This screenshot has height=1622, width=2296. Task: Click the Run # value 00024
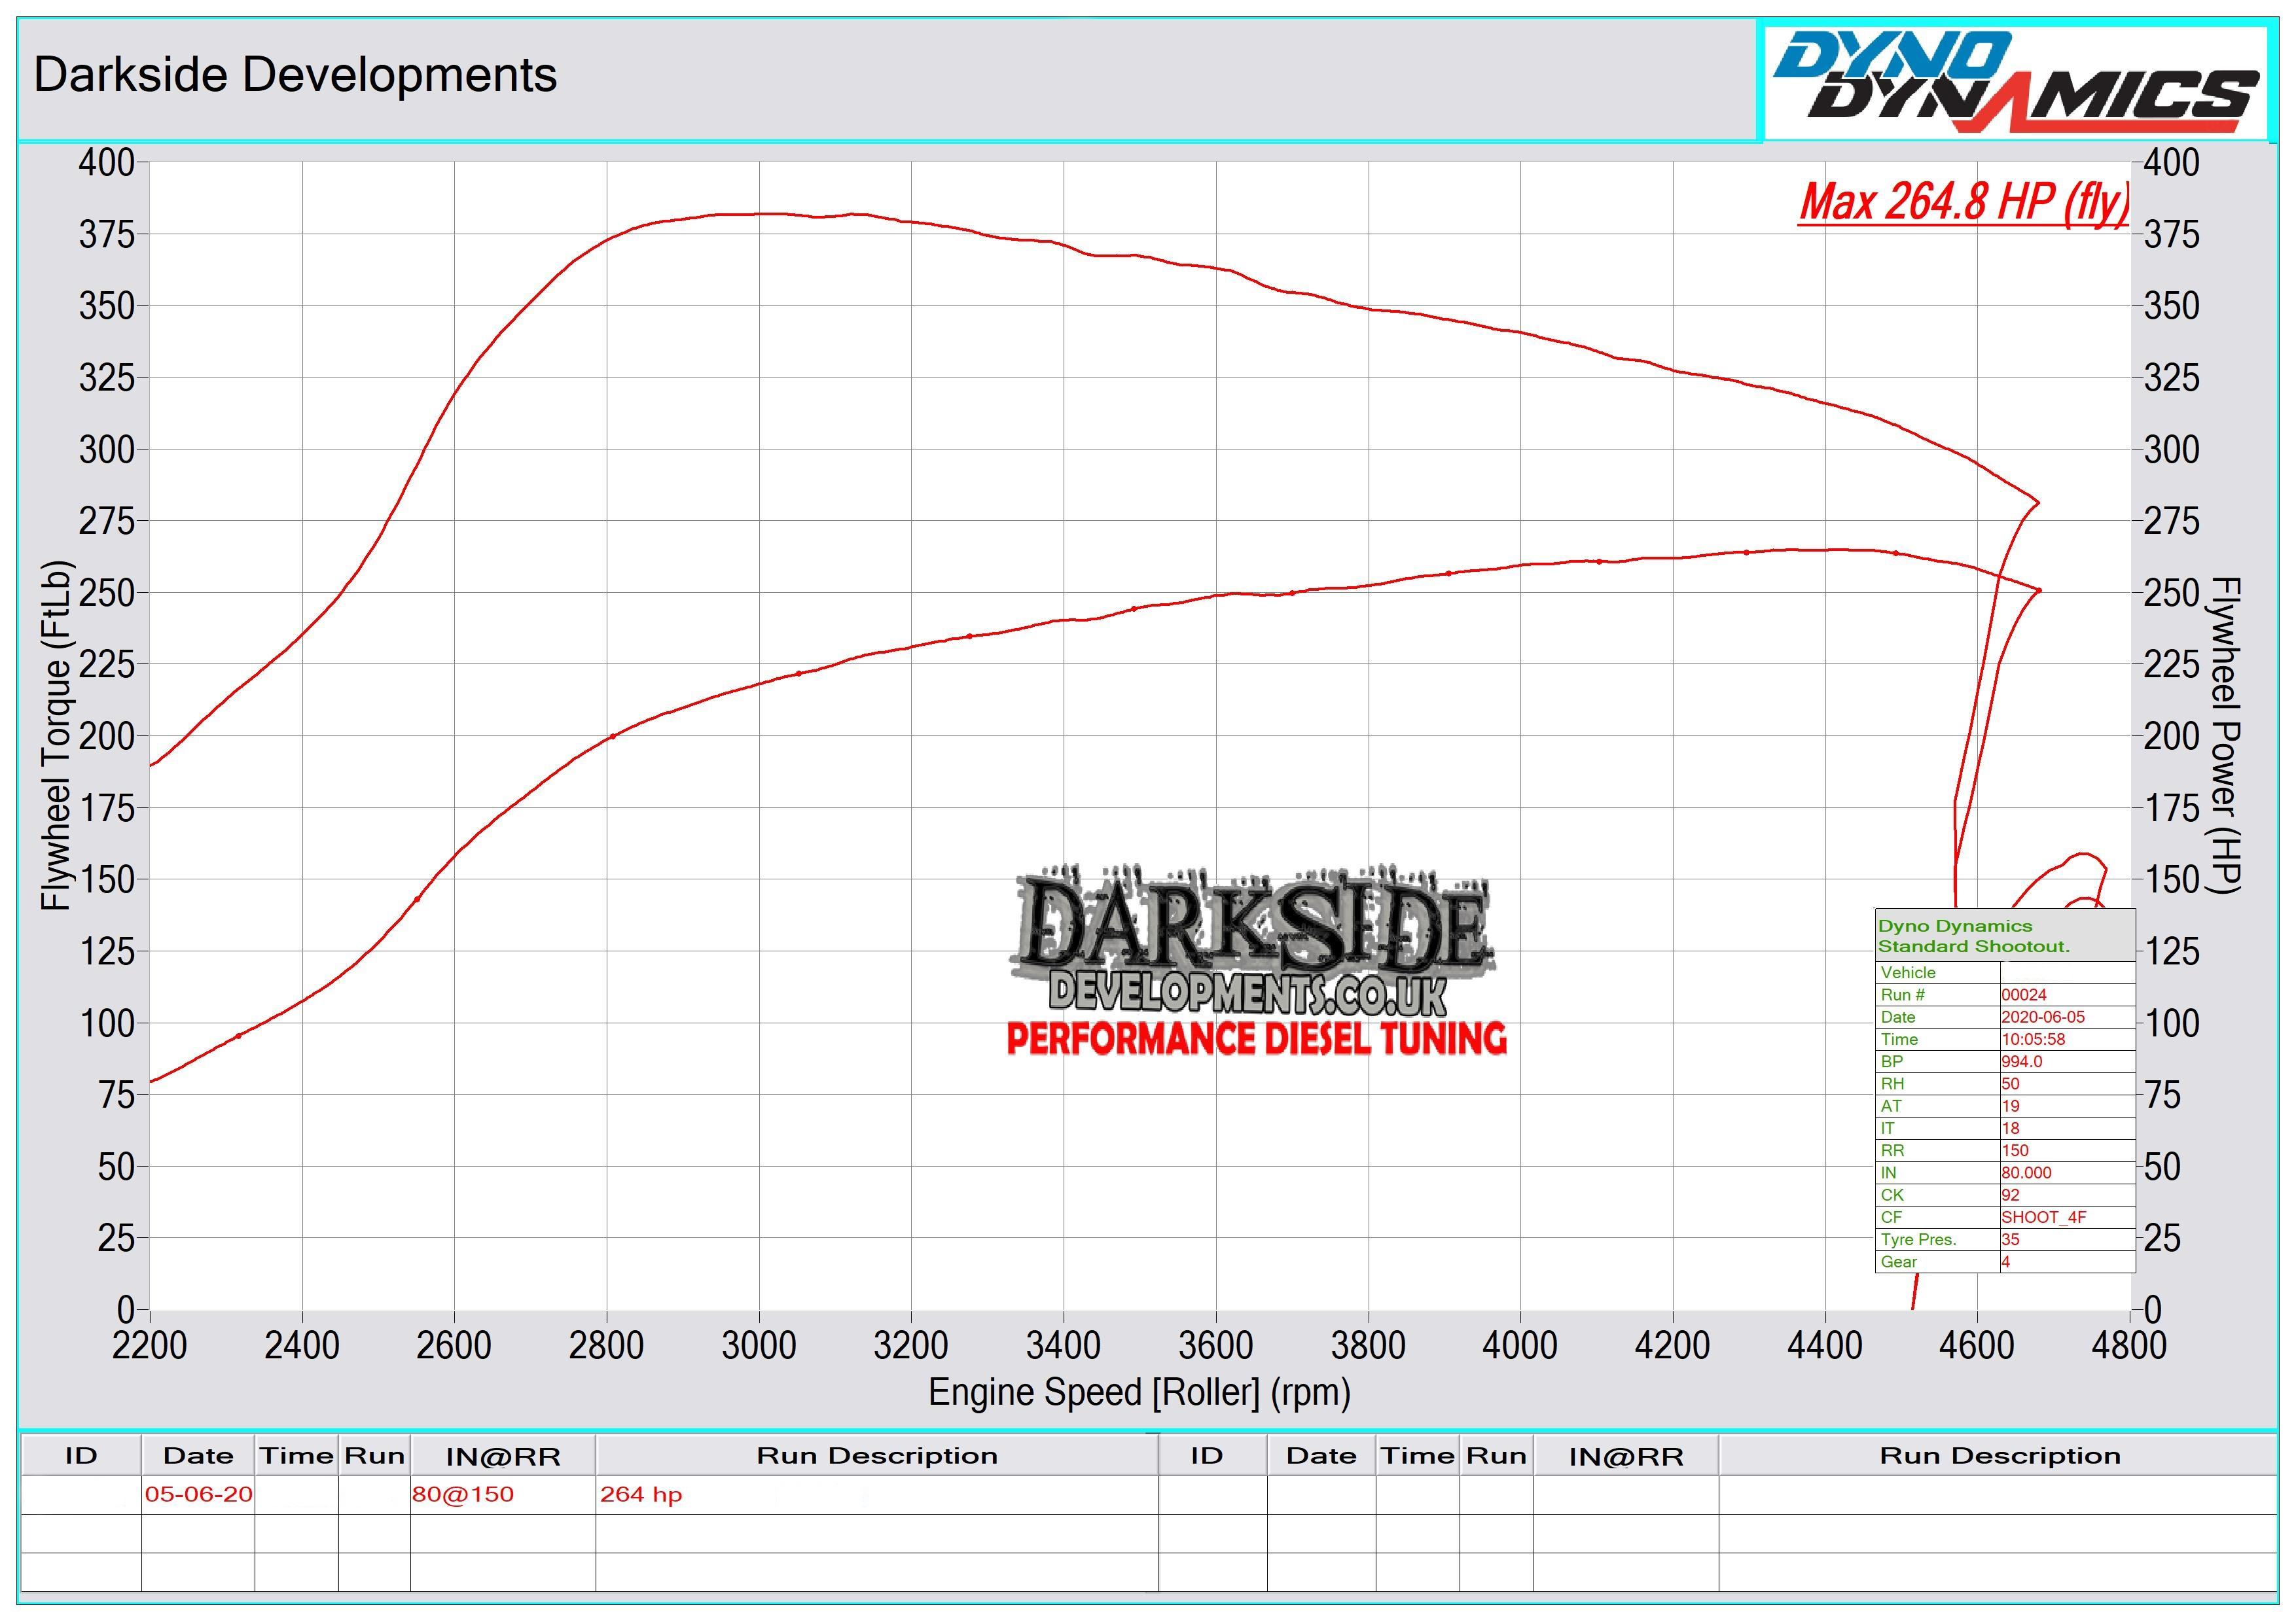[2024, 995]
